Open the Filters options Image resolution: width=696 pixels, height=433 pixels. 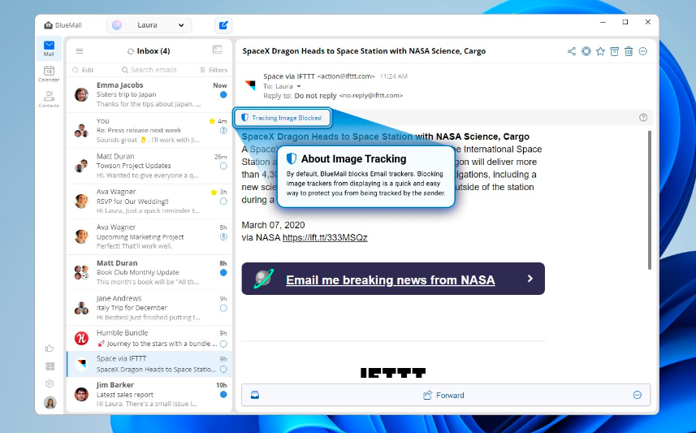(x=213, y=70)
